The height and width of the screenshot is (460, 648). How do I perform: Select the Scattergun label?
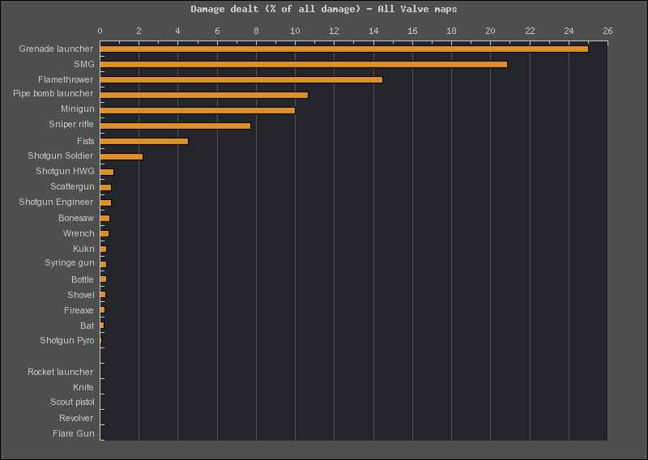[x=72, y=186]
